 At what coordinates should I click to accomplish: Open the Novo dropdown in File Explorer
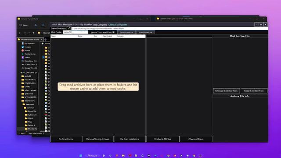tap(25, 25)
